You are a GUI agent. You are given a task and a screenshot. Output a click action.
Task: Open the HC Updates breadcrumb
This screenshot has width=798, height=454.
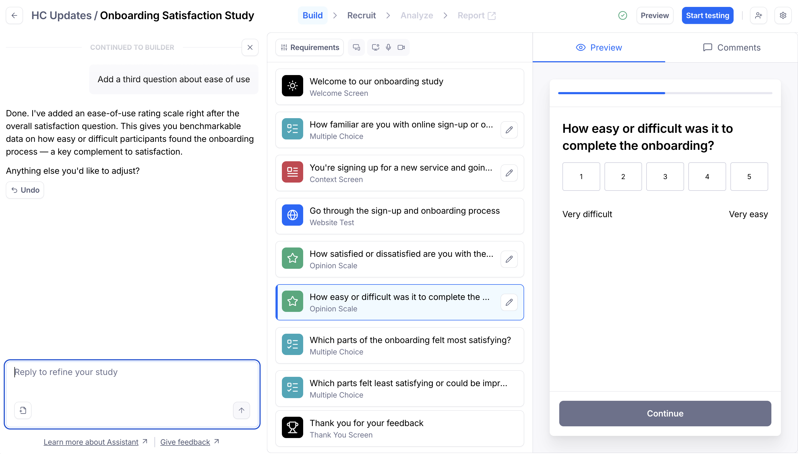[61, 16]
